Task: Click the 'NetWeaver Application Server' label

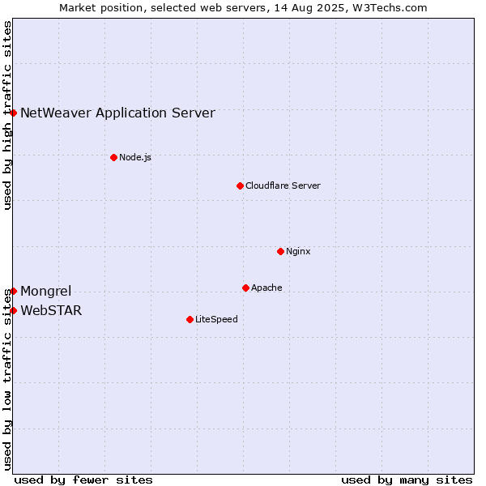Action: click(117, 113)
